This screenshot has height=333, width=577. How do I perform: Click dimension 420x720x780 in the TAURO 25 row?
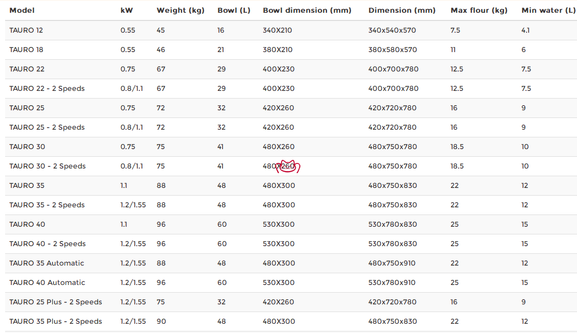pos(392,108)
